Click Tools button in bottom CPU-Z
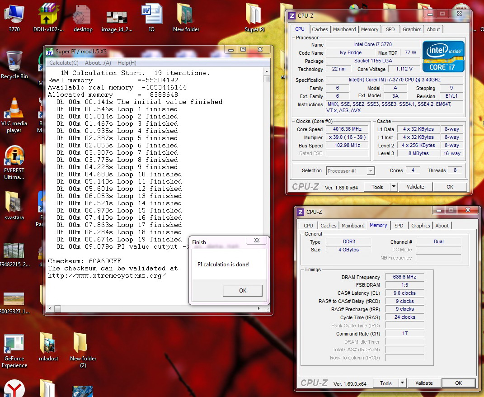This screenshot has width=484, height=397. [x=386, y=383]
